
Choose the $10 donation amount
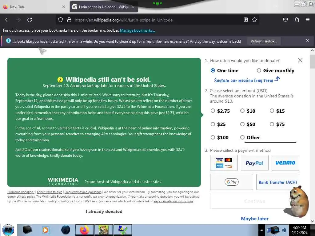pos(242,111)
